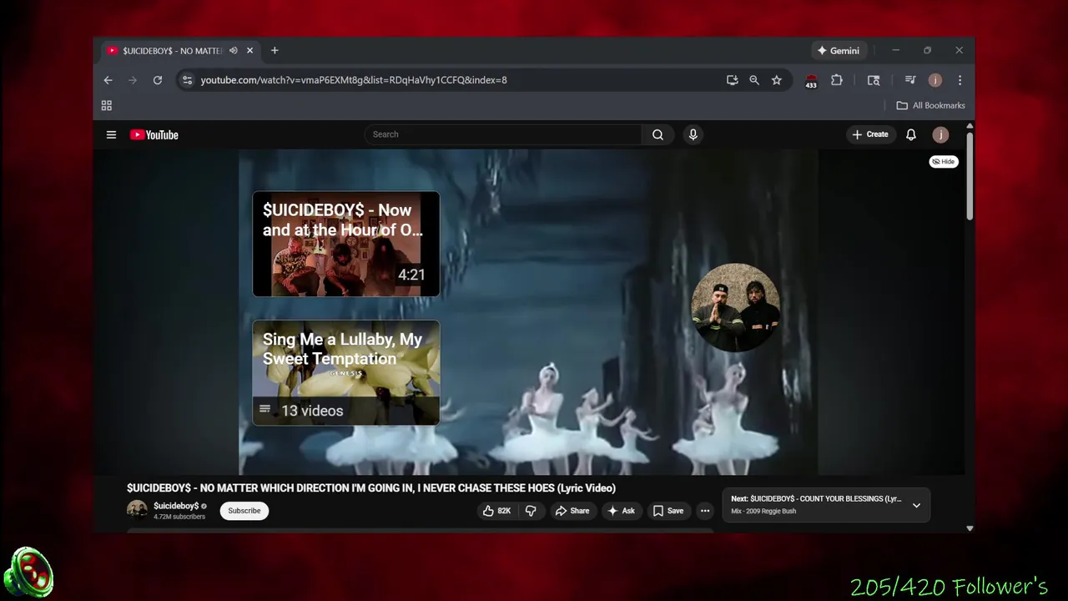Open the $uicideboy$ channel avatar
This screenshot has height=601, width=1068.
click(x=137, y=510)
